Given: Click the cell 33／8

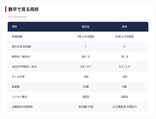Looking at the screenshot, I should click(124, 57).
